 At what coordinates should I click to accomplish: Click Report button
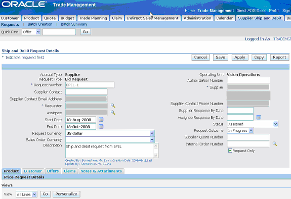tap(279, 57)
